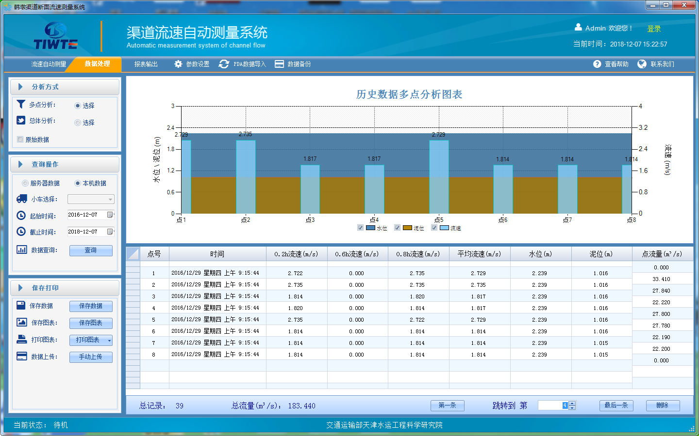Click the 数据备份 storage icon

pyautogui.click(x=279, y=64)
